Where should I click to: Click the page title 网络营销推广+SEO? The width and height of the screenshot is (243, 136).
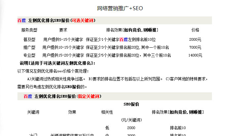(x=120, y=8)
